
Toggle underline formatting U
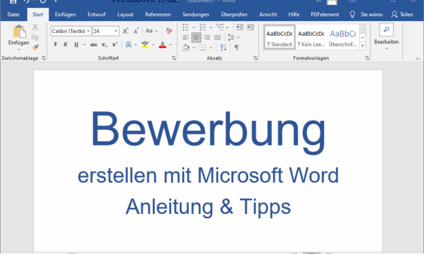(x=76, y=45)
